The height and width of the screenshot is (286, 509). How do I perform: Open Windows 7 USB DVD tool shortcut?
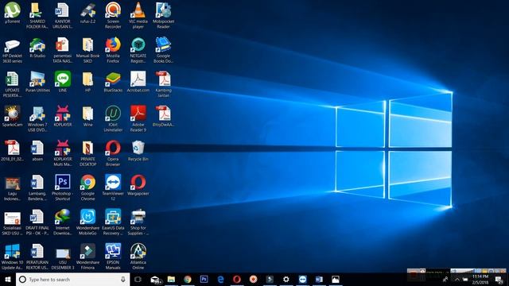pyautogui.click(x=37, y=119)
